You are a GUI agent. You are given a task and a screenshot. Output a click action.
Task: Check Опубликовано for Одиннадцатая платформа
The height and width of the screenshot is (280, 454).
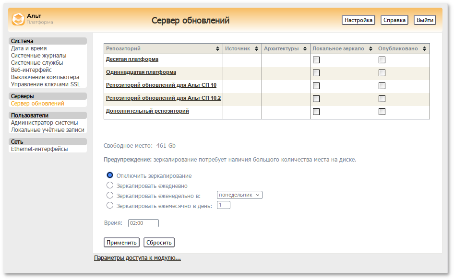coord(382,72)
